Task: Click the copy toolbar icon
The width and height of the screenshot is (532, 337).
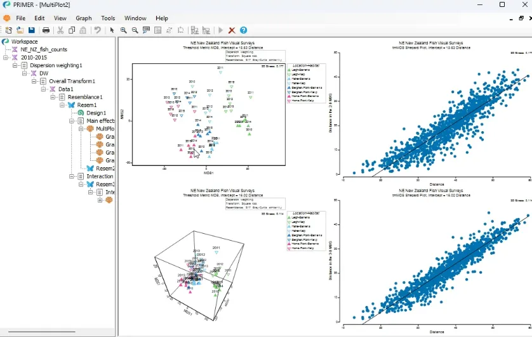Action: click(x=72, y=30)
